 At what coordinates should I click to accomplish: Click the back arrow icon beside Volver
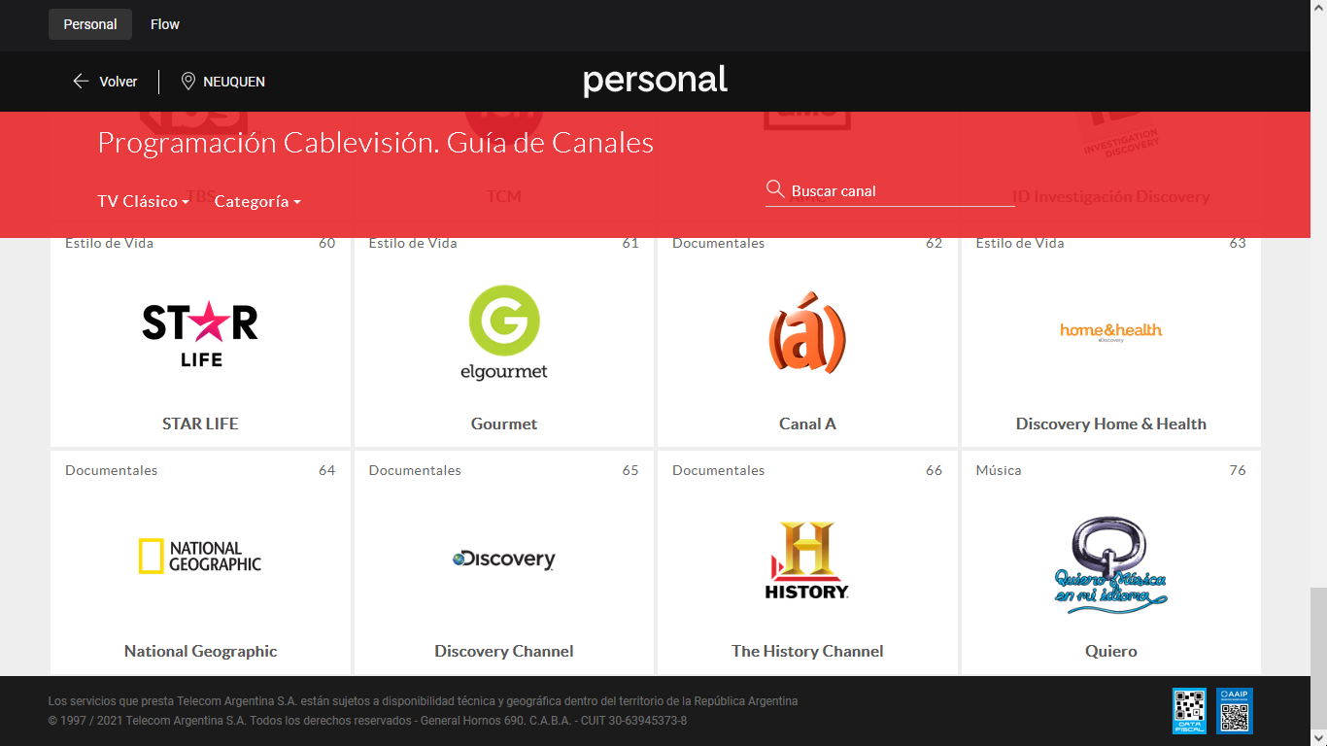coord(81,82)
